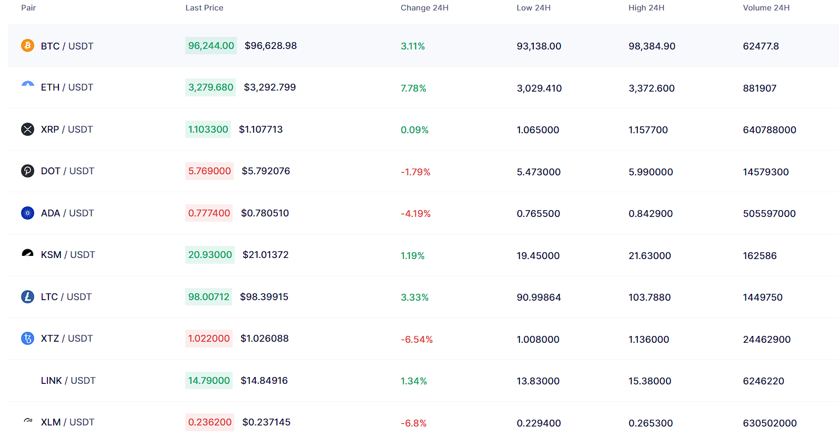Click the LTC last price 98.00712
The image size is (839, 436).
tap(208, 297)
